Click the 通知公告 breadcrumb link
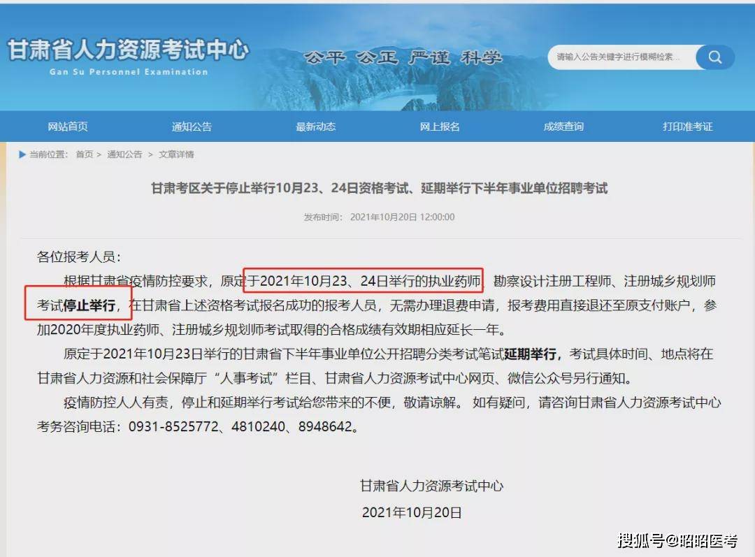Screen dimensions: 755x557 (124, 154)
